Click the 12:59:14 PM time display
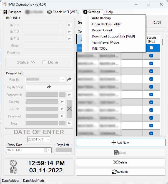The image size is (168, 184). tap(46, 163)
